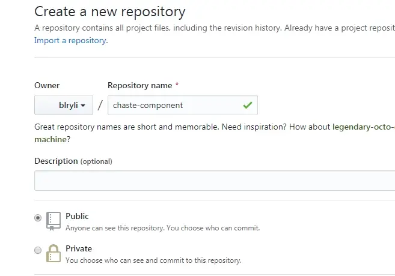
Task: Click the Public repository book icon
Action: click(54, 221)
